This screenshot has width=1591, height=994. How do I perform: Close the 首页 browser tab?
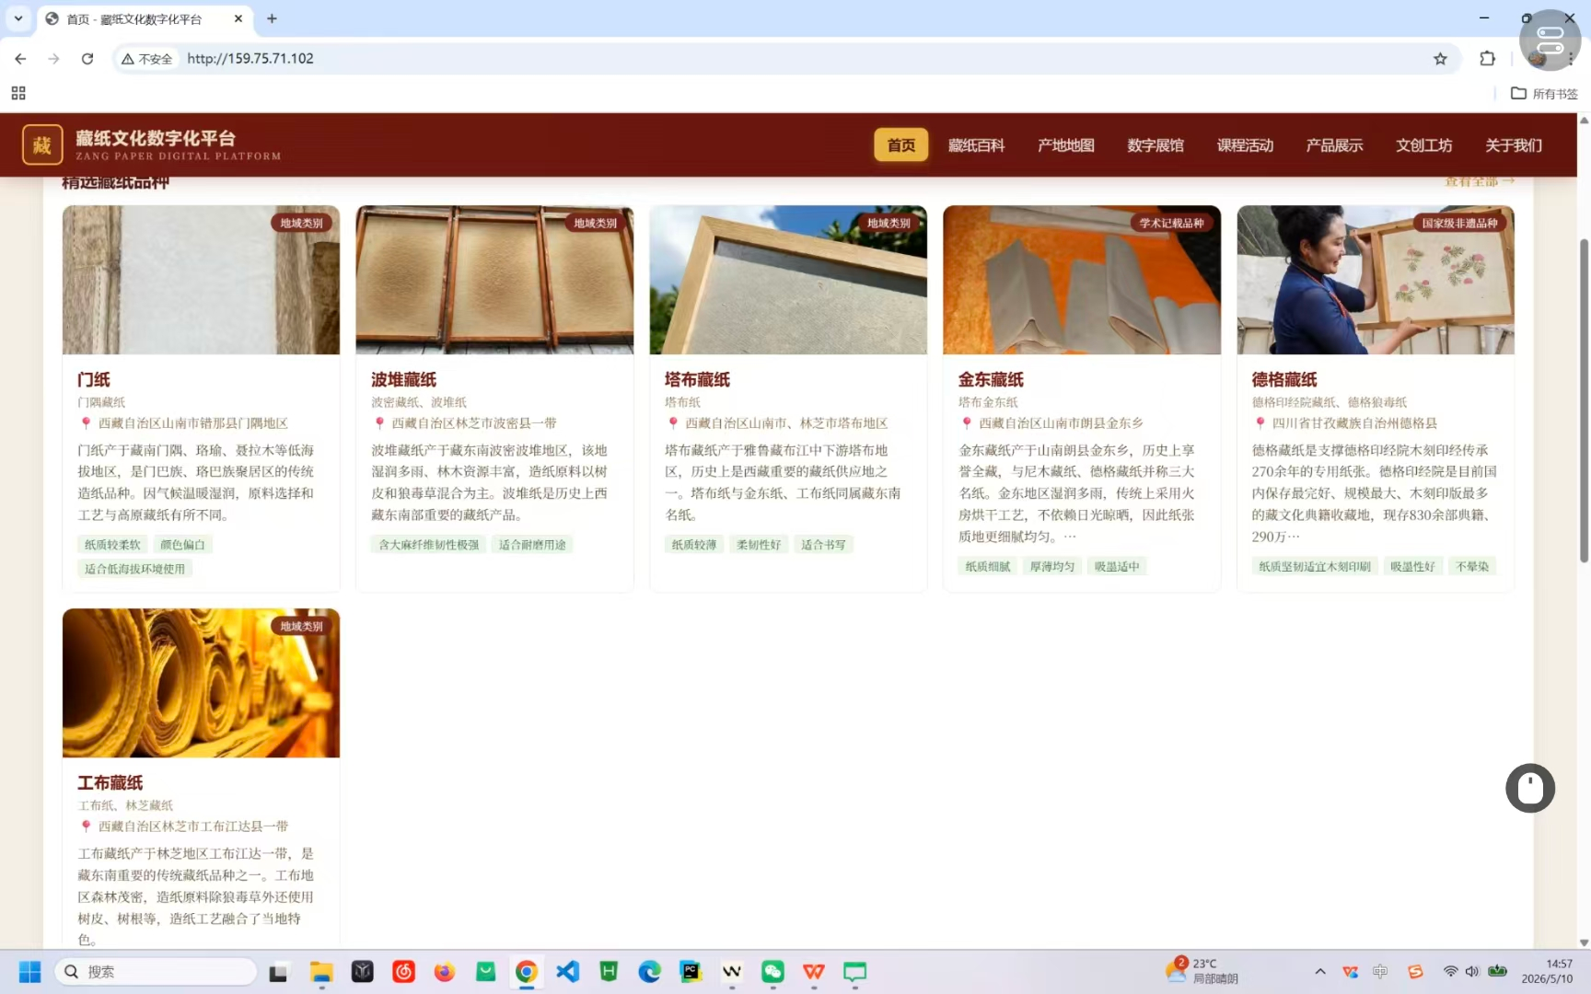point(238,18)
